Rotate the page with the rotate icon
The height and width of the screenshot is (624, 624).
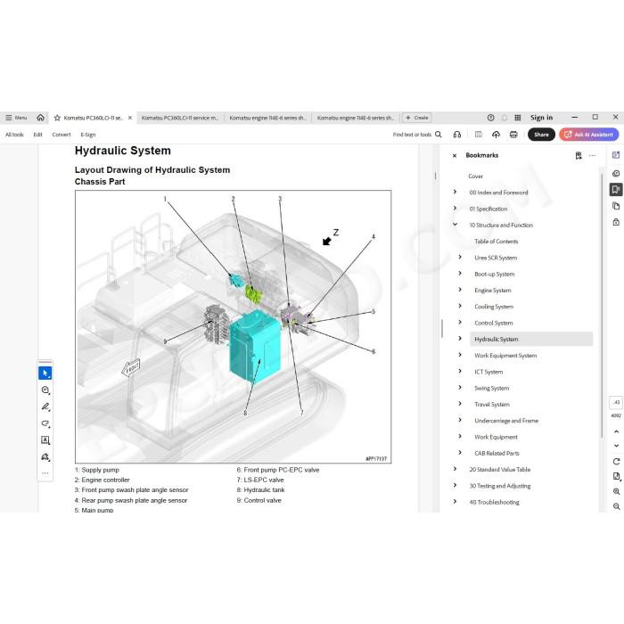click(x=616, y=462)
